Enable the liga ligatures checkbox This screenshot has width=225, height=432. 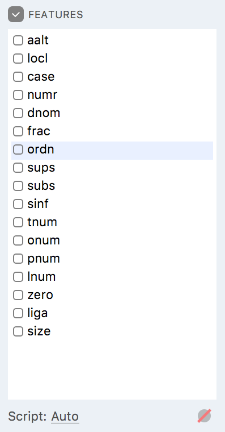18,313
